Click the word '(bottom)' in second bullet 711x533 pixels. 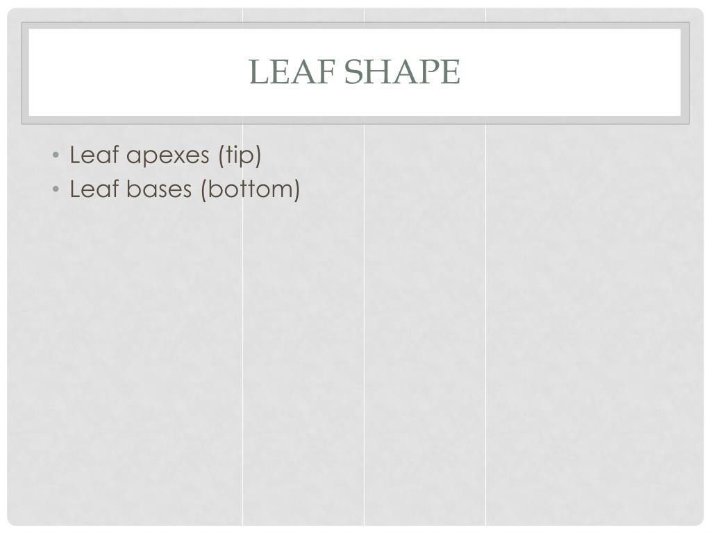pos(251,189)
